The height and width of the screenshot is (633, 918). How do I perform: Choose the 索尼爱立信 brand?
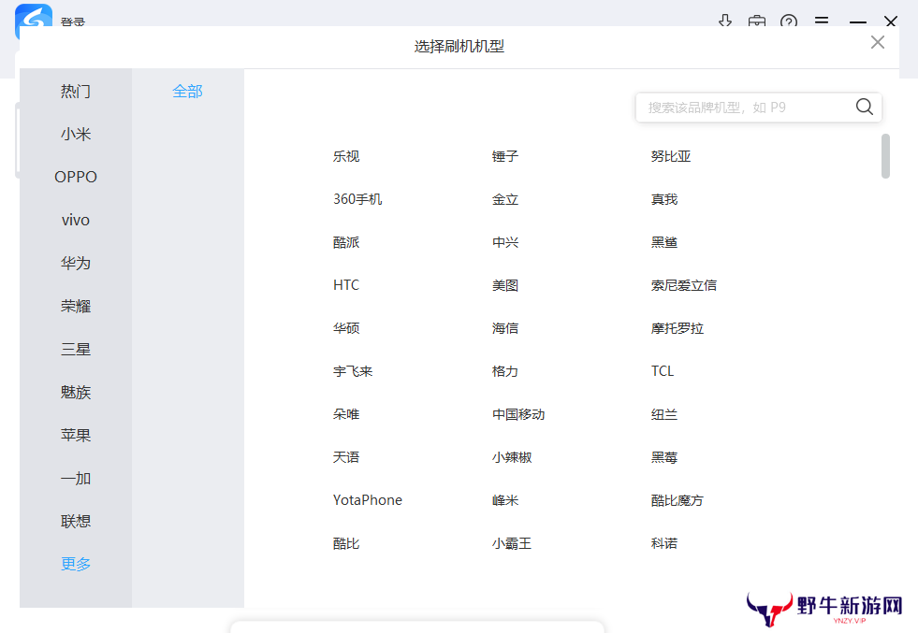point(683,285)
